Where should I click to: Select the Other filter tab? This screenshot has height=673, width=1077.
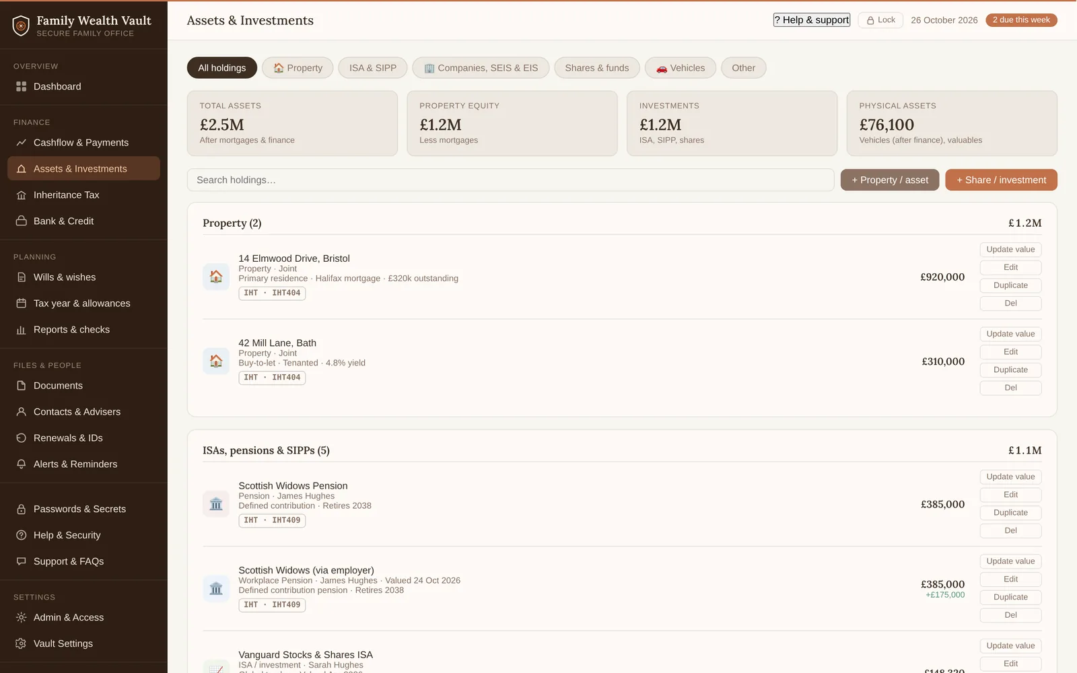pos(744,68)
